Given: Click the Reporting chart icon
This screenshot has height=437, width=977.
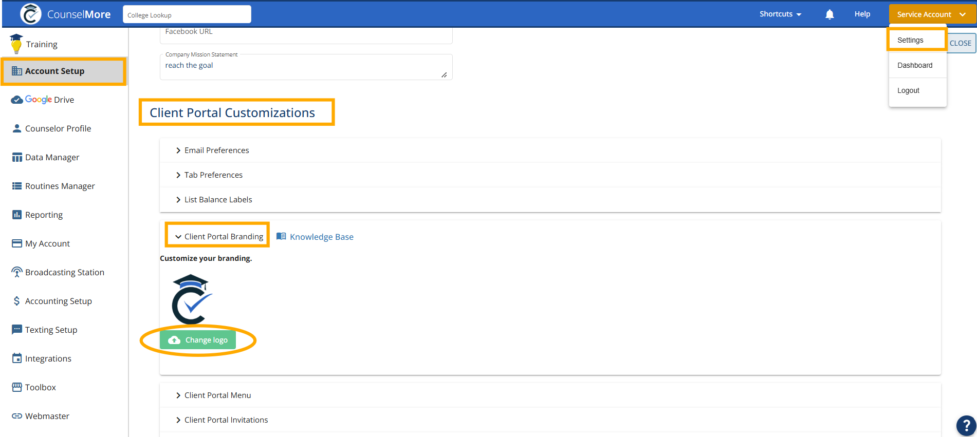Looking at the screenshot, I should [17, 215].
